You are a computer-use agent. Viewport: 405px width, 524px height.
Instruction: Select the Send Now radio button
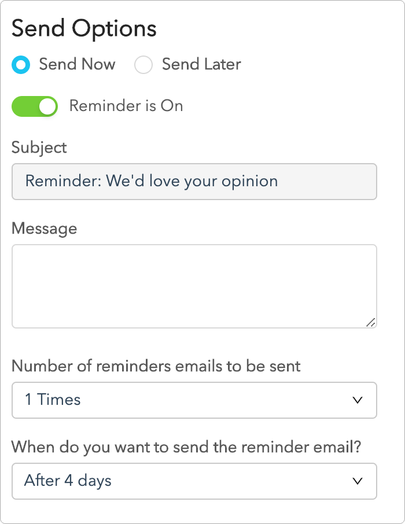pos(20,65)
